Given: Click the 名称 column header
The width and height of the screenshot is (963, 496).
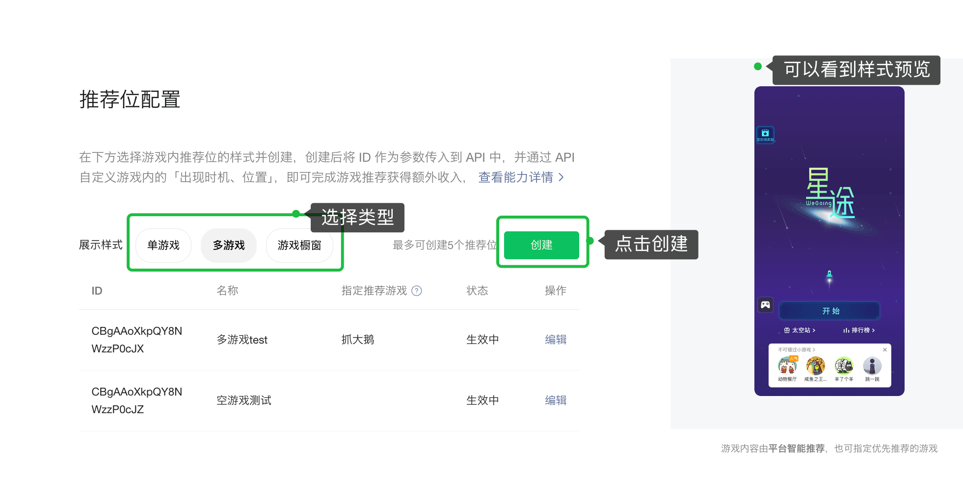Looking at the screenshot, I should pyautogui.click(x=227, y=291).
